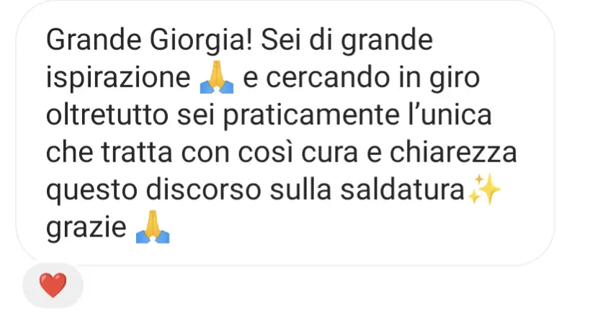Click the praying hands emoji after "grazie"
Viewport: 590px width, 323px height.
pos(153,227)
